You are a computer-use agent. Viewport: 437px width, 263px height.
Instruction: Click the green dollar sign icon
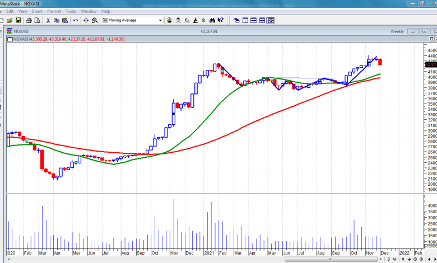203,20
